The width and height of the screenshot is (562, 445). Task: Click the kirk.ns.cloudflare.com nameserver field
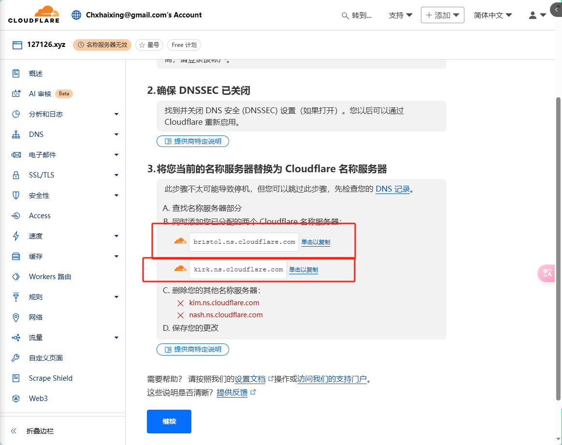(238, 269)
